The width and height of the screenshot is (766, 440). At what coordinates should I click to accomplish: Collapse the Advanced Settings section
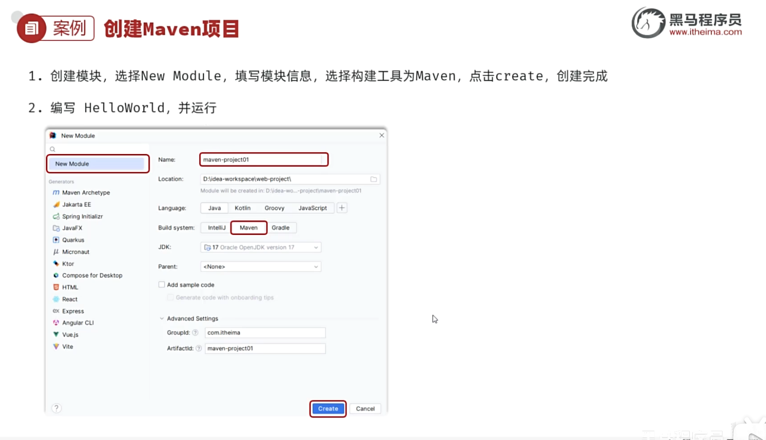pos(161,318)
